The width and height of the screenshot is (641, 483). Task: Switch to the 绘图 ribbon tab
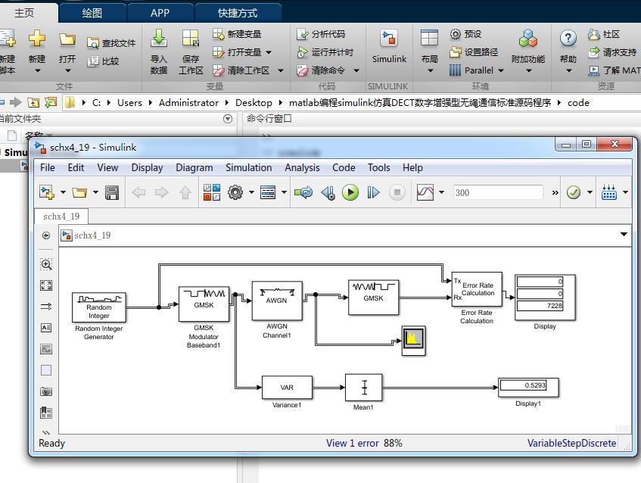tap(92, 13)
